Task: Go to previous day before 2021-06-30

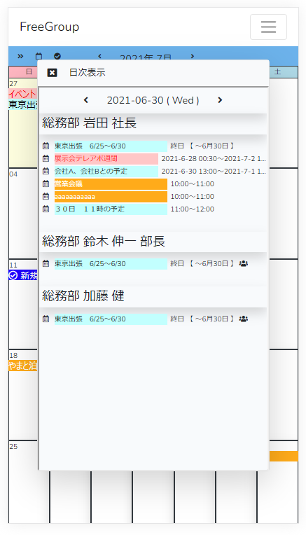Action: (86, 100)
